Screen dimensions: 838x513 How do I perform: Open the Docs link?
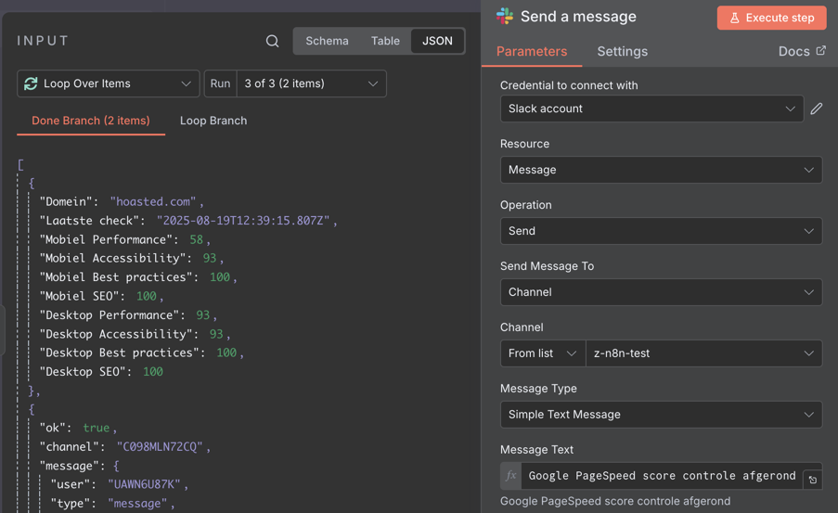click(x=802, y=51)
